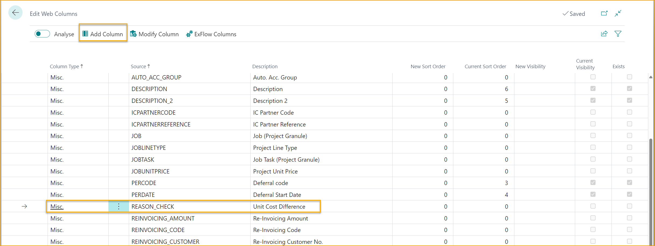Click the back arrow button
Screen dimensions: 655x246
[x=15, y=13]
